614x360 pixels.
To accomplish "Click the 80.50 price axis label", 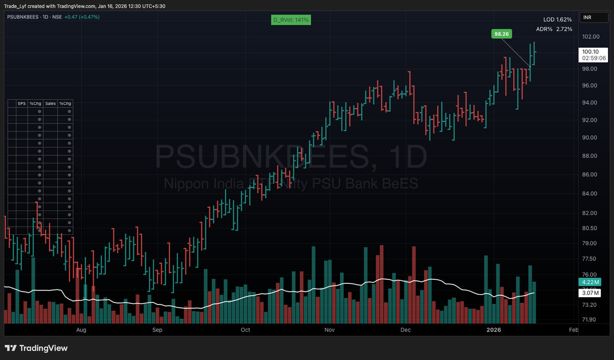I will click(590, 228).
